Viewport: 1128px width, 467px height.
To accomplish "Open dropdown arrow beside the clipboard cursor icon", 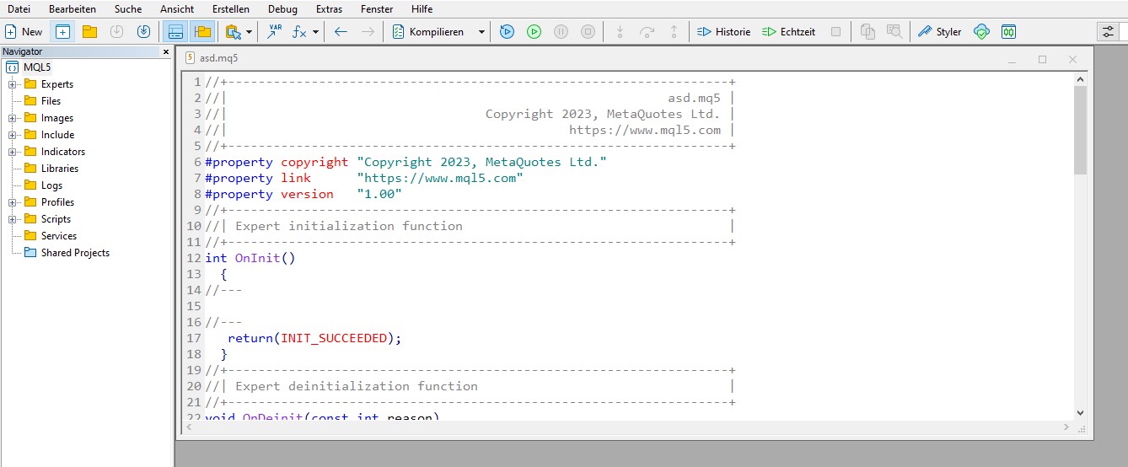I will coord(250,31).
